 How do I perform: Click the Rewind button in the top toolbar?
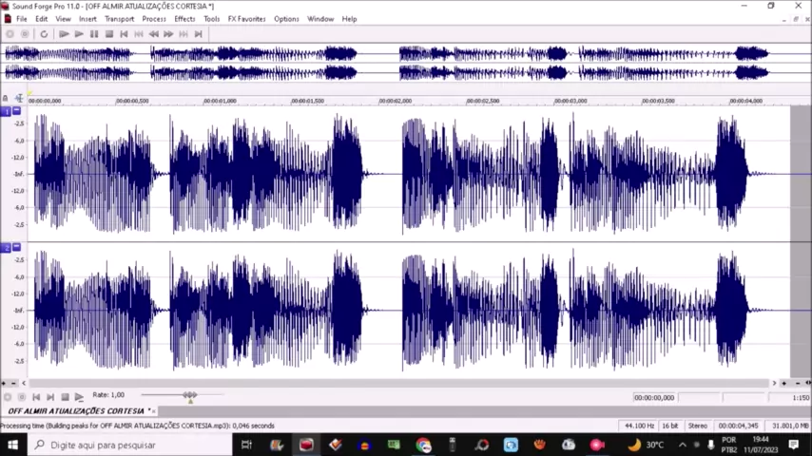153,34
